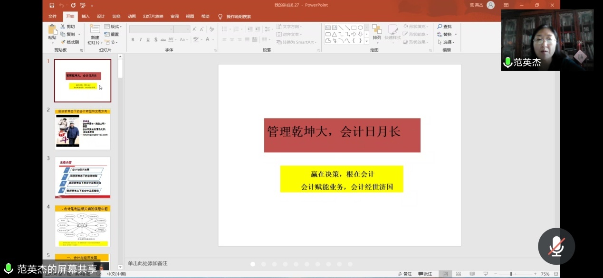
Task: Click the New Slide (新建幻灯片) icon
Action: [x=94, y=31]
